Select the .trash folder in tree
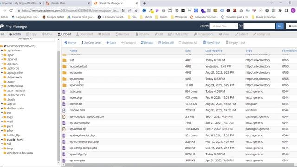297x167 pixels. [11, 99]
